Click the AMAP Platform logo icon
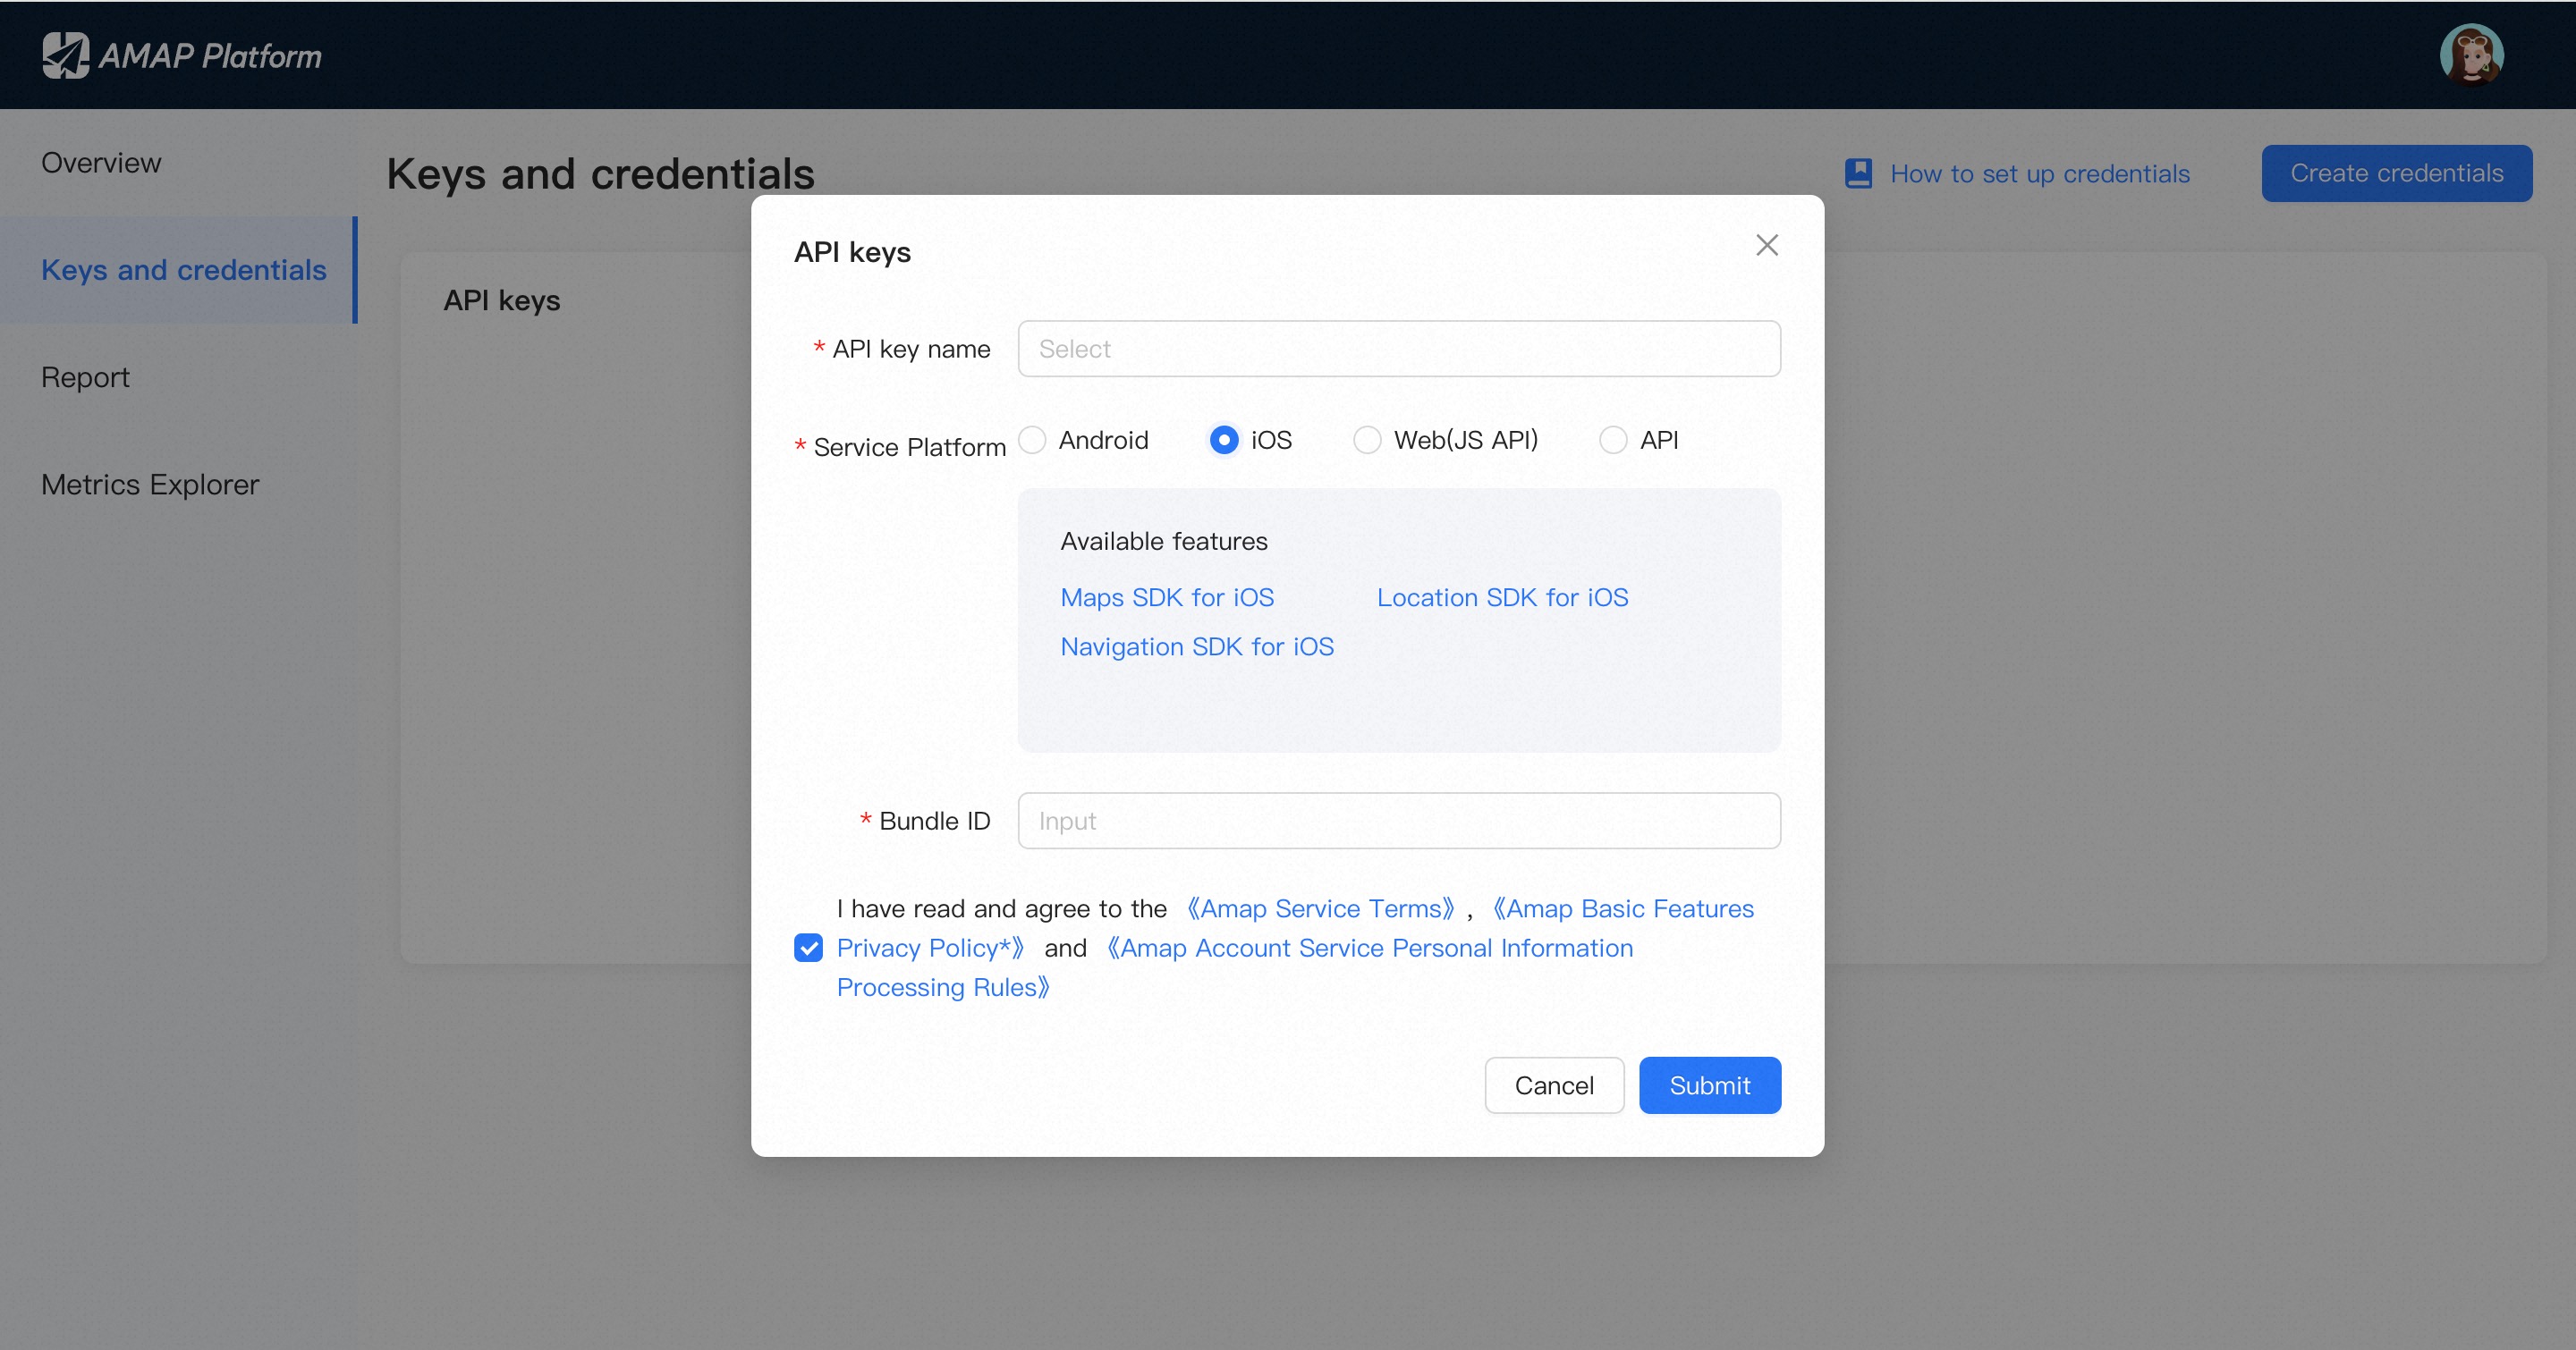Image resolution: width=2576 pixels, height=1350 pixels. (x=66, y=55)
